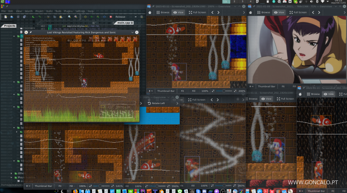
Task: Select the main.cpp editor tab
Action: [x=124, y=23]
